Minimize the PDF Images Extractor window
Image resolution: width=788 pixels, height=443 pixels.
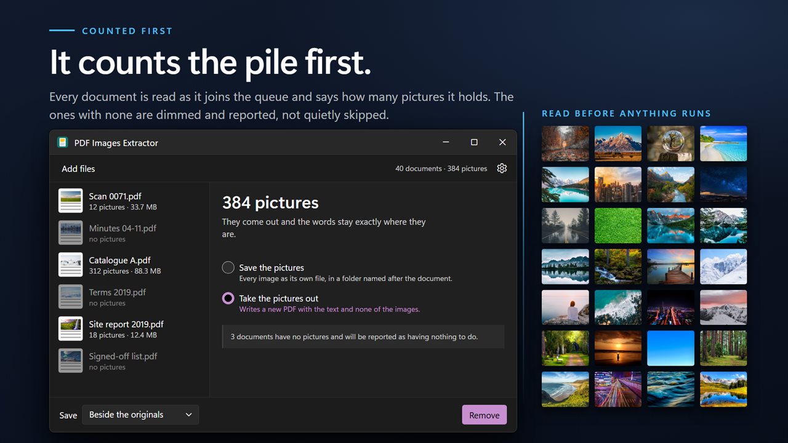[446, 142]
